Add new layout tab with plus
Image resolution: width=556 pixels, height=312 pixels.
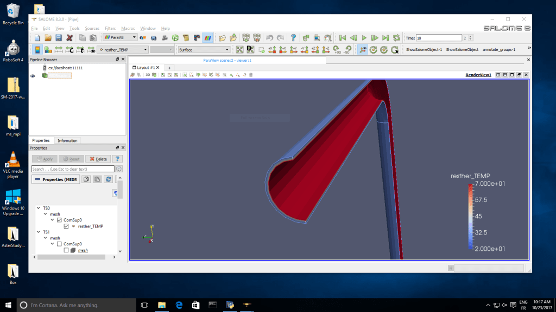click(x=169, y=68)
